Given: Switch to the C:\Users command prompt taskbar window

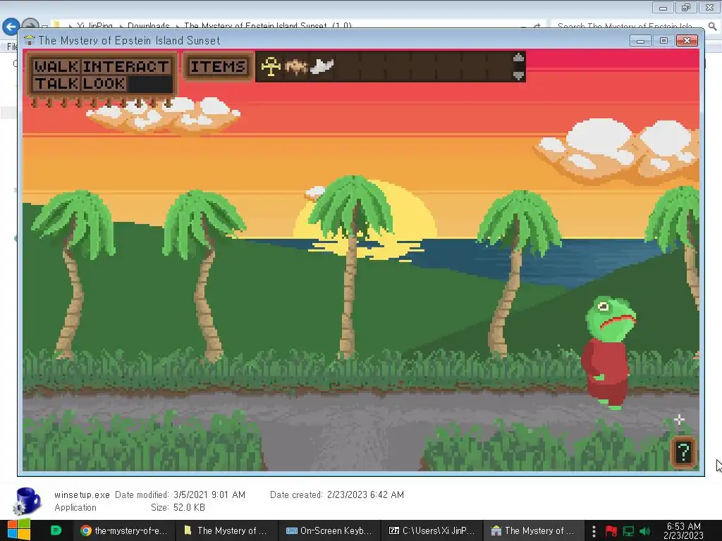Looking at the screenshot, I should (x=432, y=530).
